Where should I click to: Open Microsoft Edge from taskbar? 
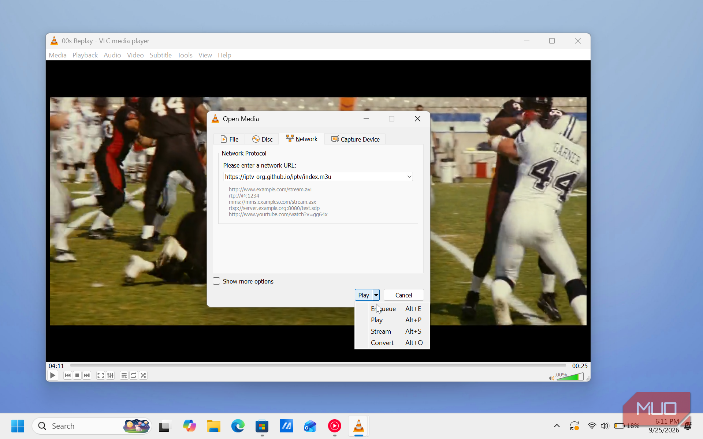[x=238, y=426]
